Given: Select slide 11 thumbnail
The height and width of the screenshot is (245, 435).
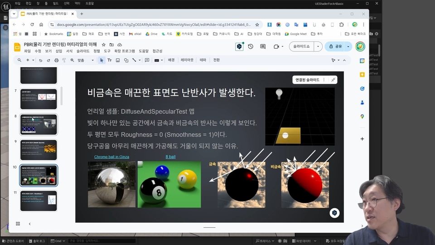Looking at the screenshot, I should 39,201.
